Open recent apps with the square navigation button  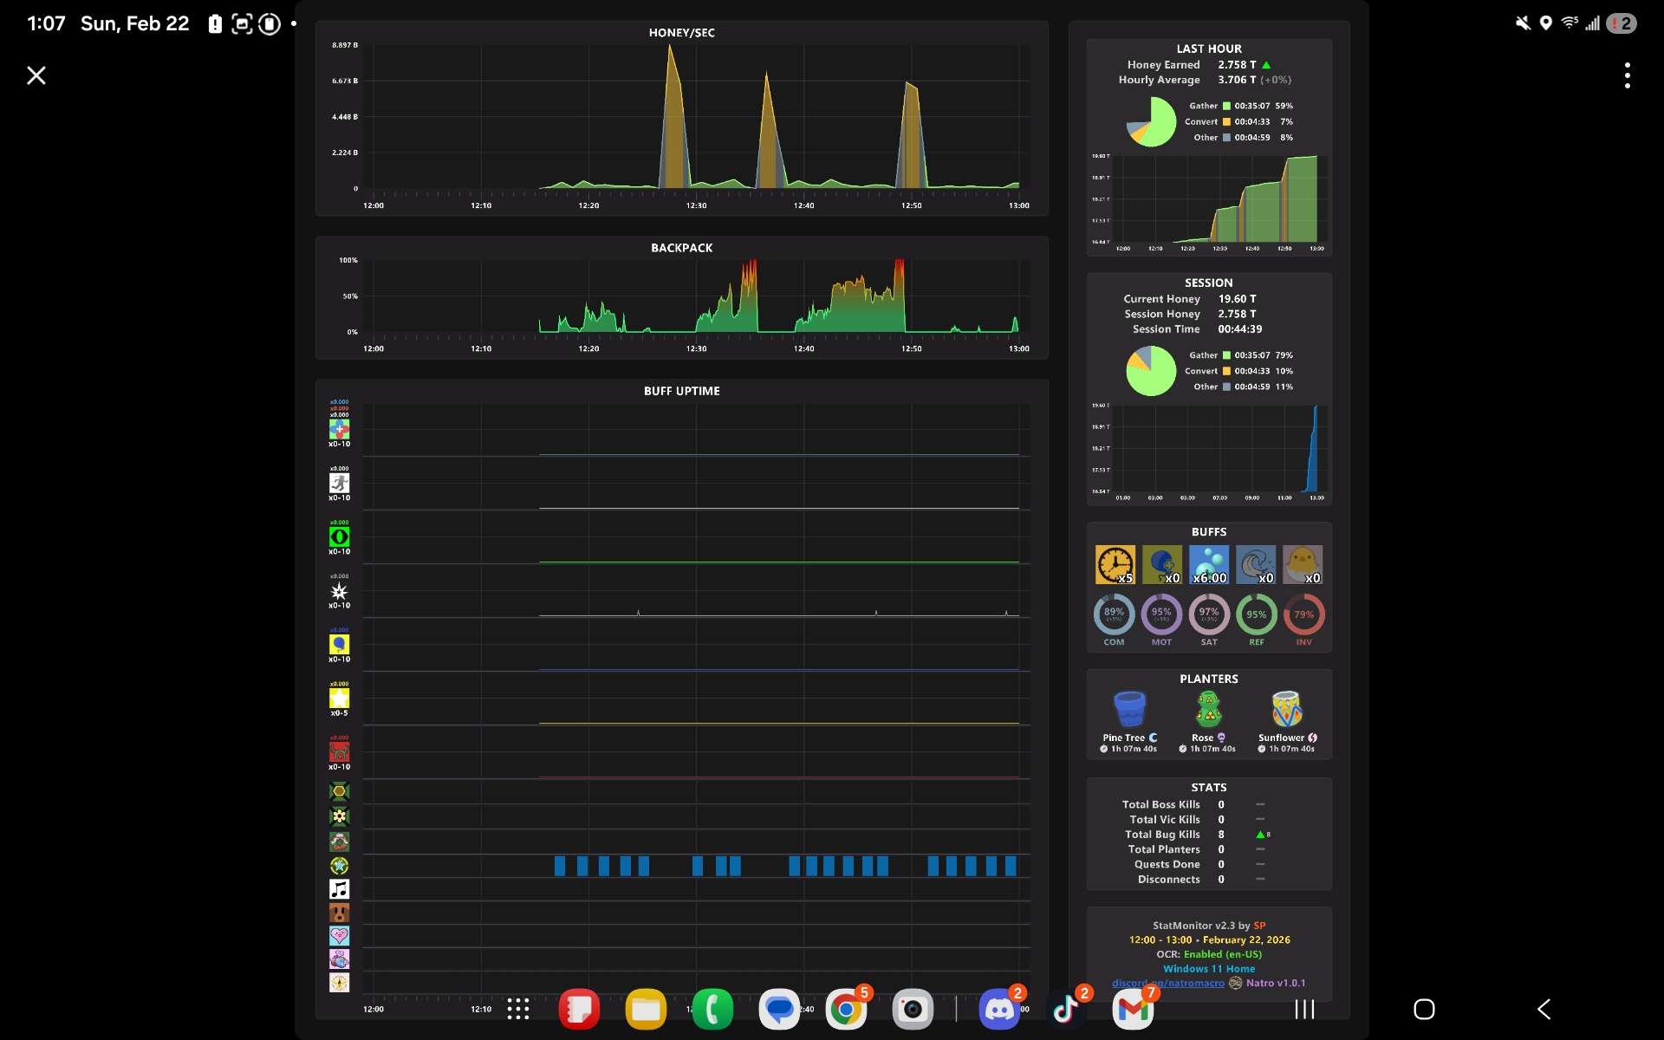1424,1009
